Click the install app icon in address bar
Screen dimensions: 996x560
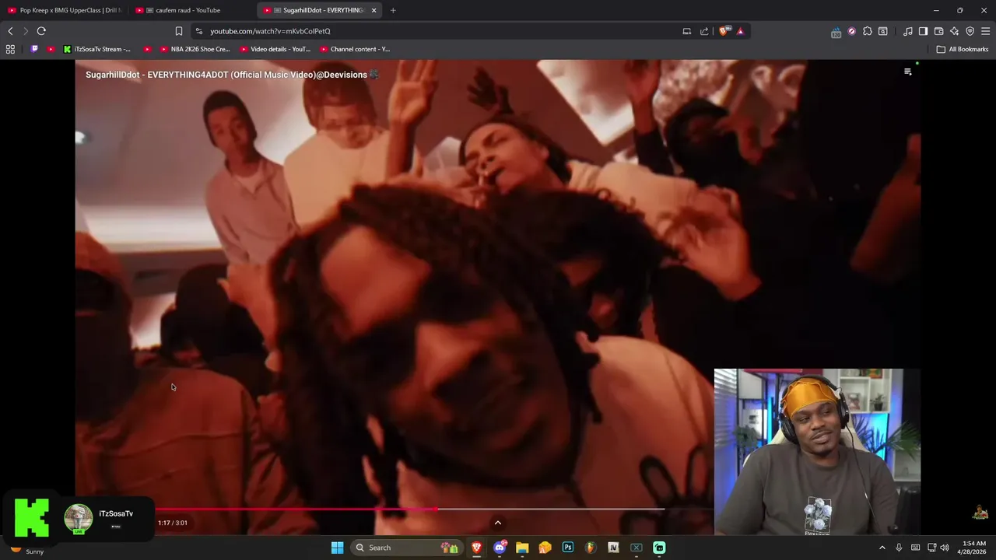686,31
